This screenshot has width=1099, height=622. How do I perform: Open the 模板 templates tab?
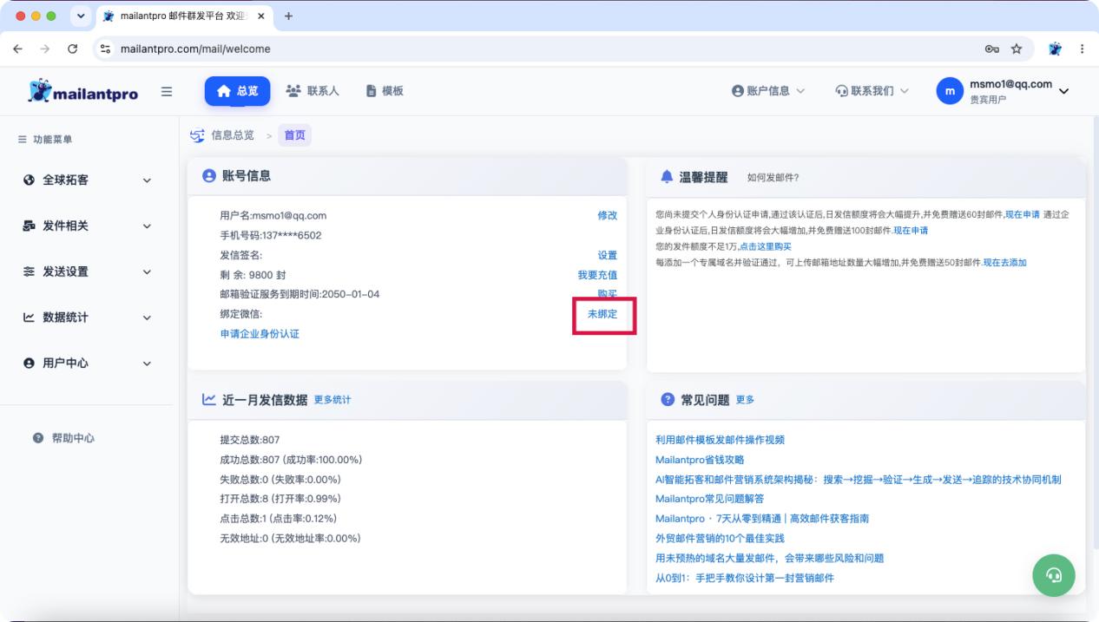pyautogui.click(x=384, y=91)
